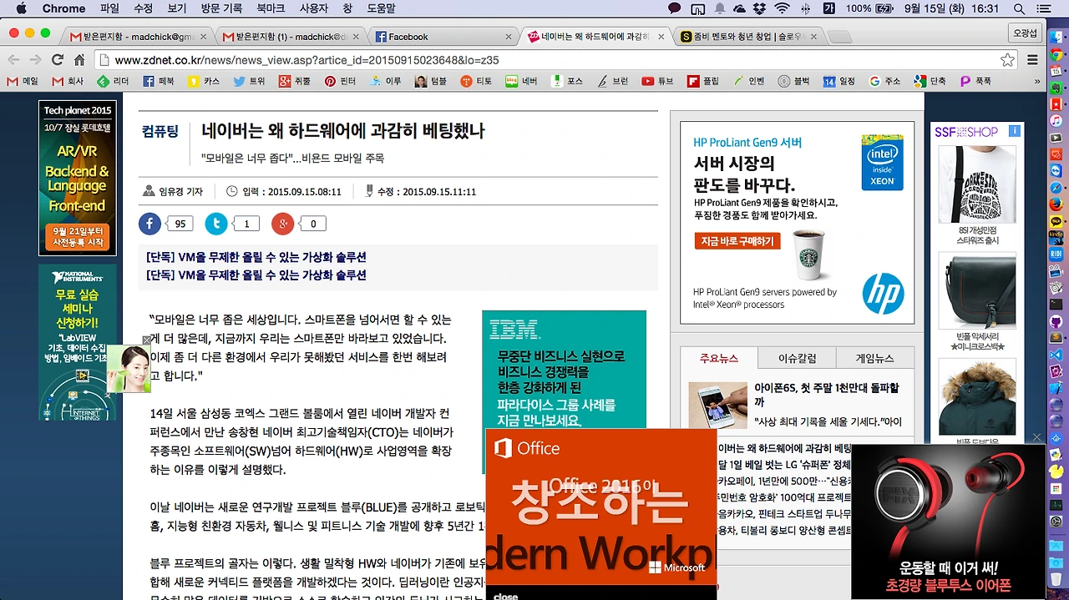Switch to the Facebook tab

click(x=442, y=37)
